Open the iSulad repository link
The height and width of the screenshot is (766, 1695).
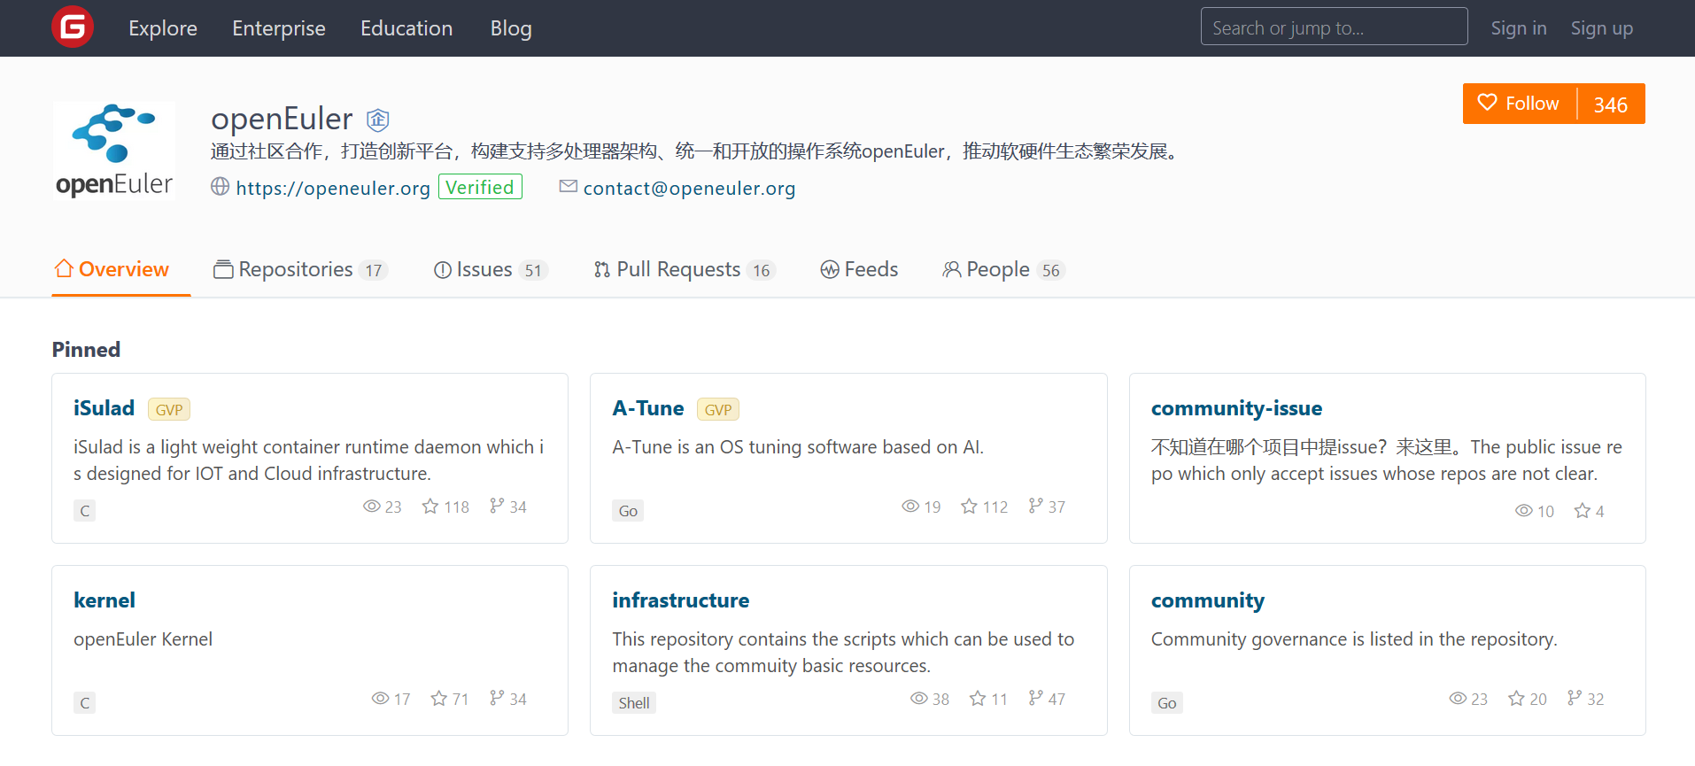(104, 408)
